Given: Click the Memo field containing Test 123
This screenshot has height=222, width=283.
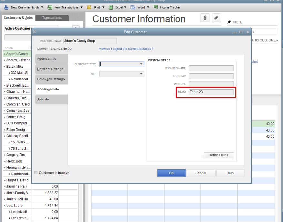Looking at the screenshot, I should [211, 92].
